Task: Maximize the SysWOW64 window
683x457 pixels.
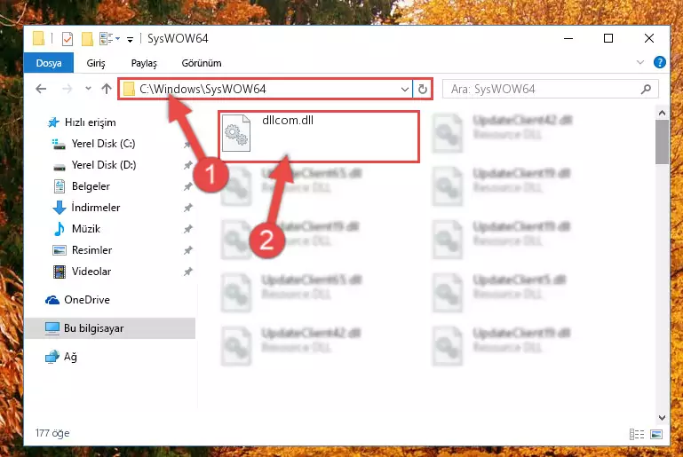Action: click(608, 39)
